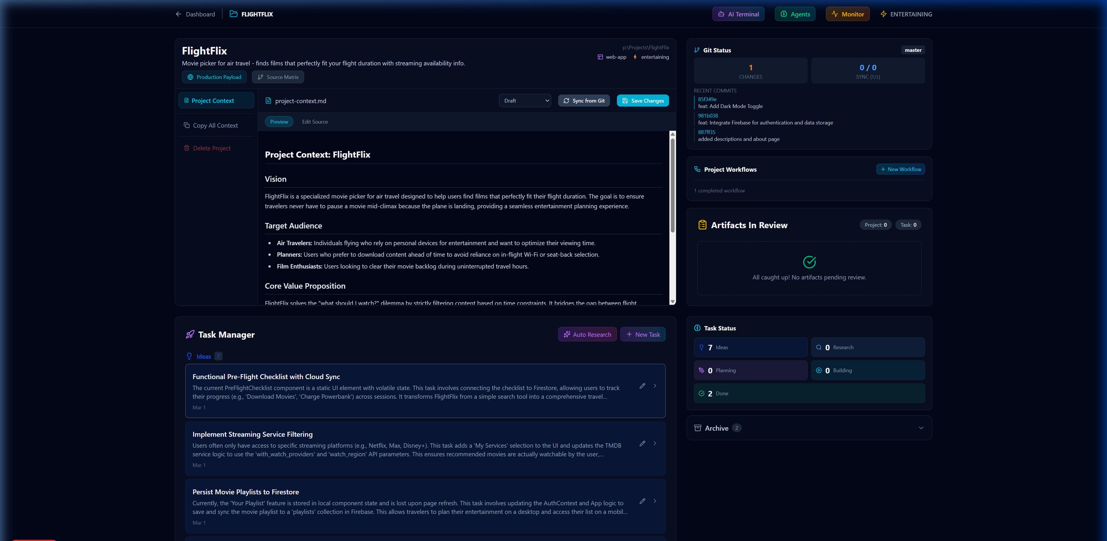1107x541 pixels.
Task: Expand the Implement Streaming Service Filtering chevron
Action: pos(654,444)
